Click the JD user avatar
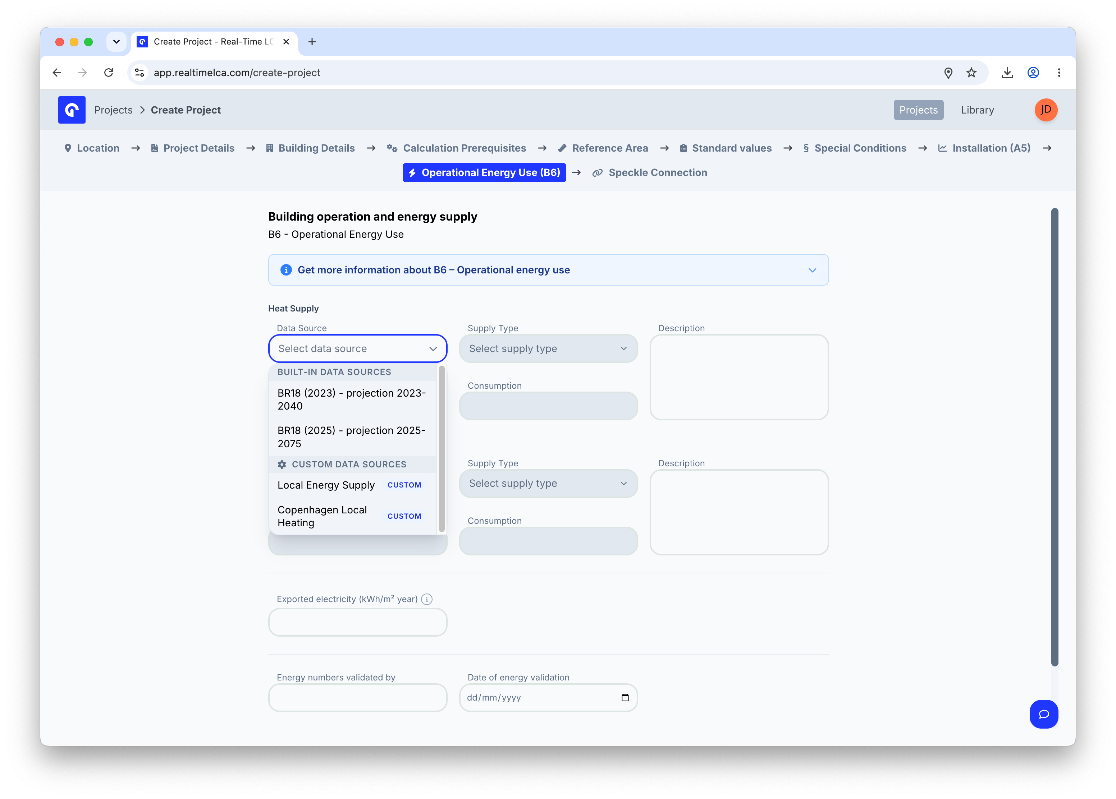1116x799 pixels. tap(1046, 110)
